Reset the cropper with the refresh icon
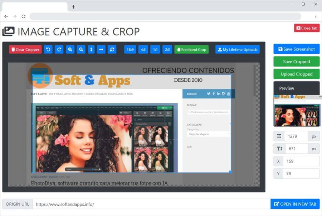 (112, 50)
